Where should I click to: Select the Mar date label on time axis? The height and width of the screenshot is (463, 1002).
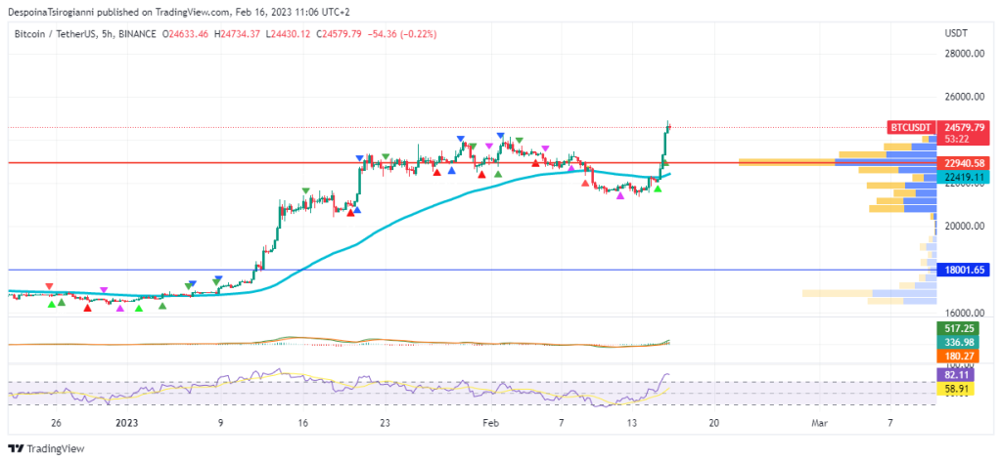click(x=820, y=424)
